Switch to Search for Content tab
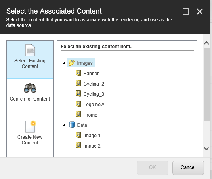 (x=30, y=92)
